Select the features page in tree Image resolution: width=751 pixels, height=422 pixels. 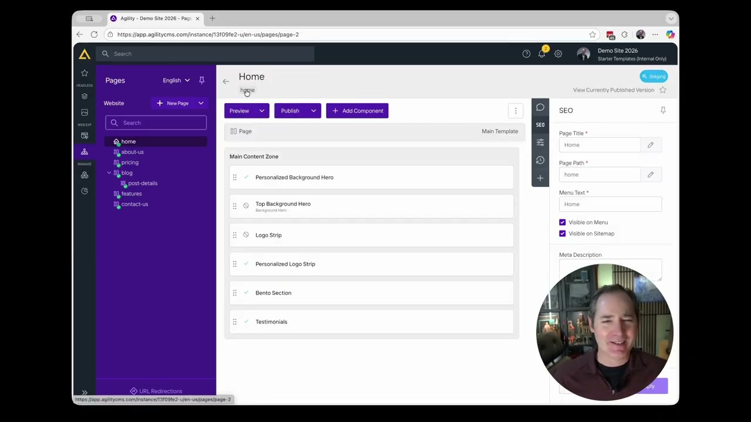[x=131, y=193]
